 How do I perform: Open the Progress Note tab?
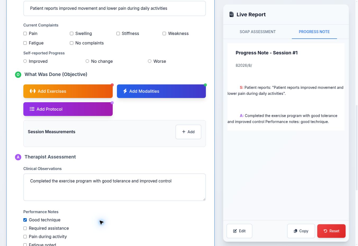click(314, 32)
